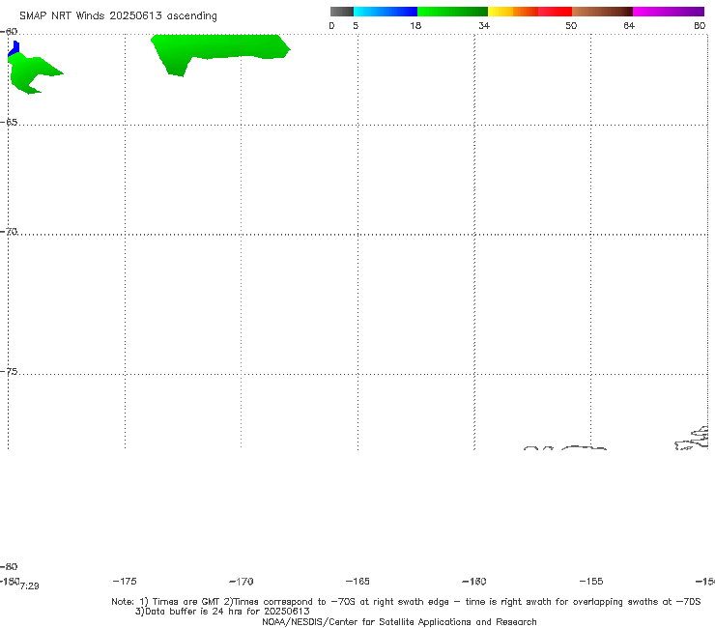Screen dimensions: 715x628
Task: Click the small blue wind patch at top left
Action: 14,48
